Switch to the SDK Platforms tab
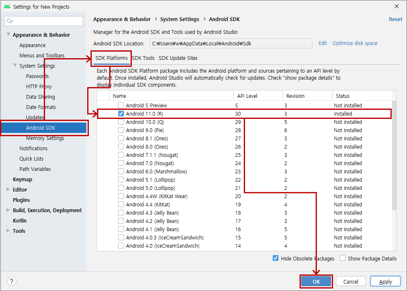The image size is (407, 291). pyautogui.click(x=112, y=58)
